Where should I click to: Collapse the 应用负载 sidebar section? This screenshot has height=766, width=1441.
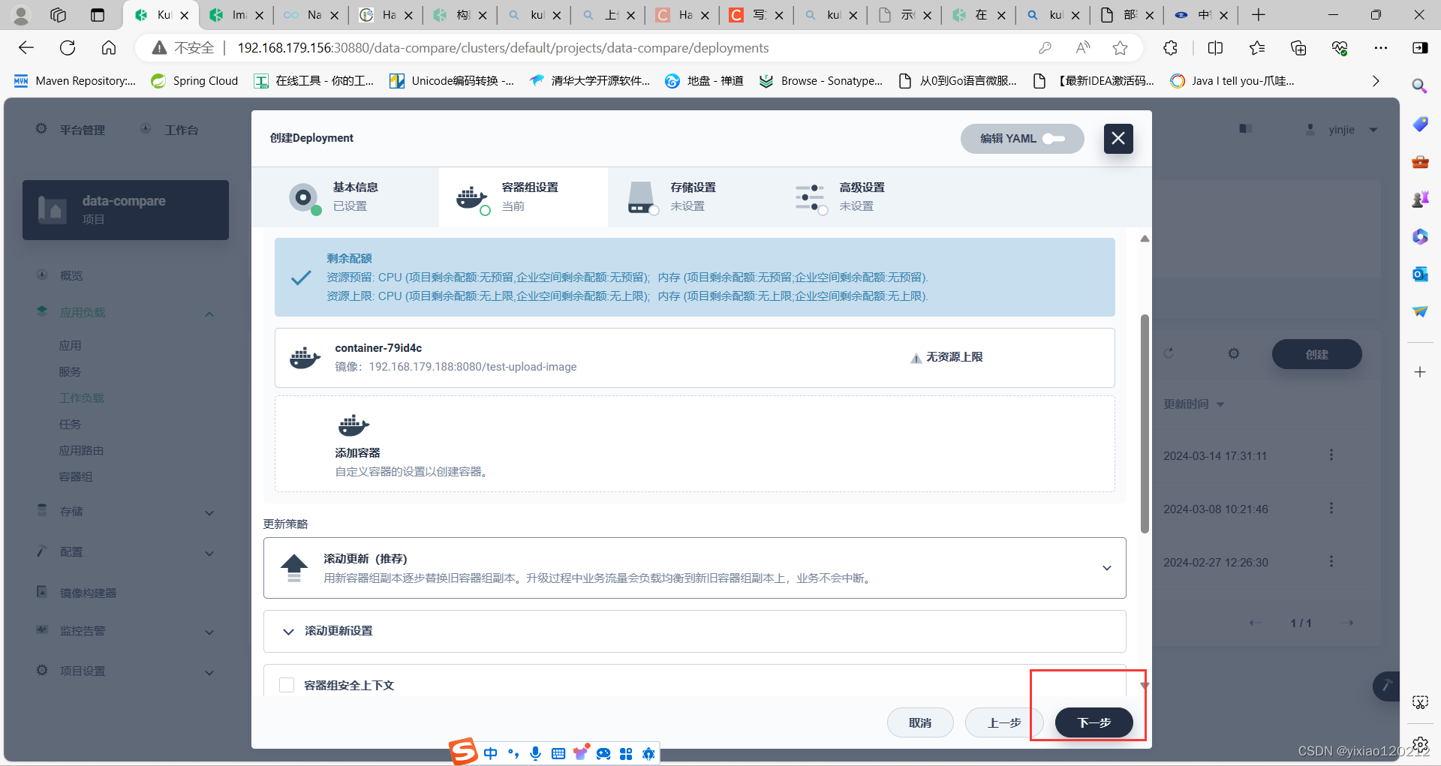(x=209, y=314)
